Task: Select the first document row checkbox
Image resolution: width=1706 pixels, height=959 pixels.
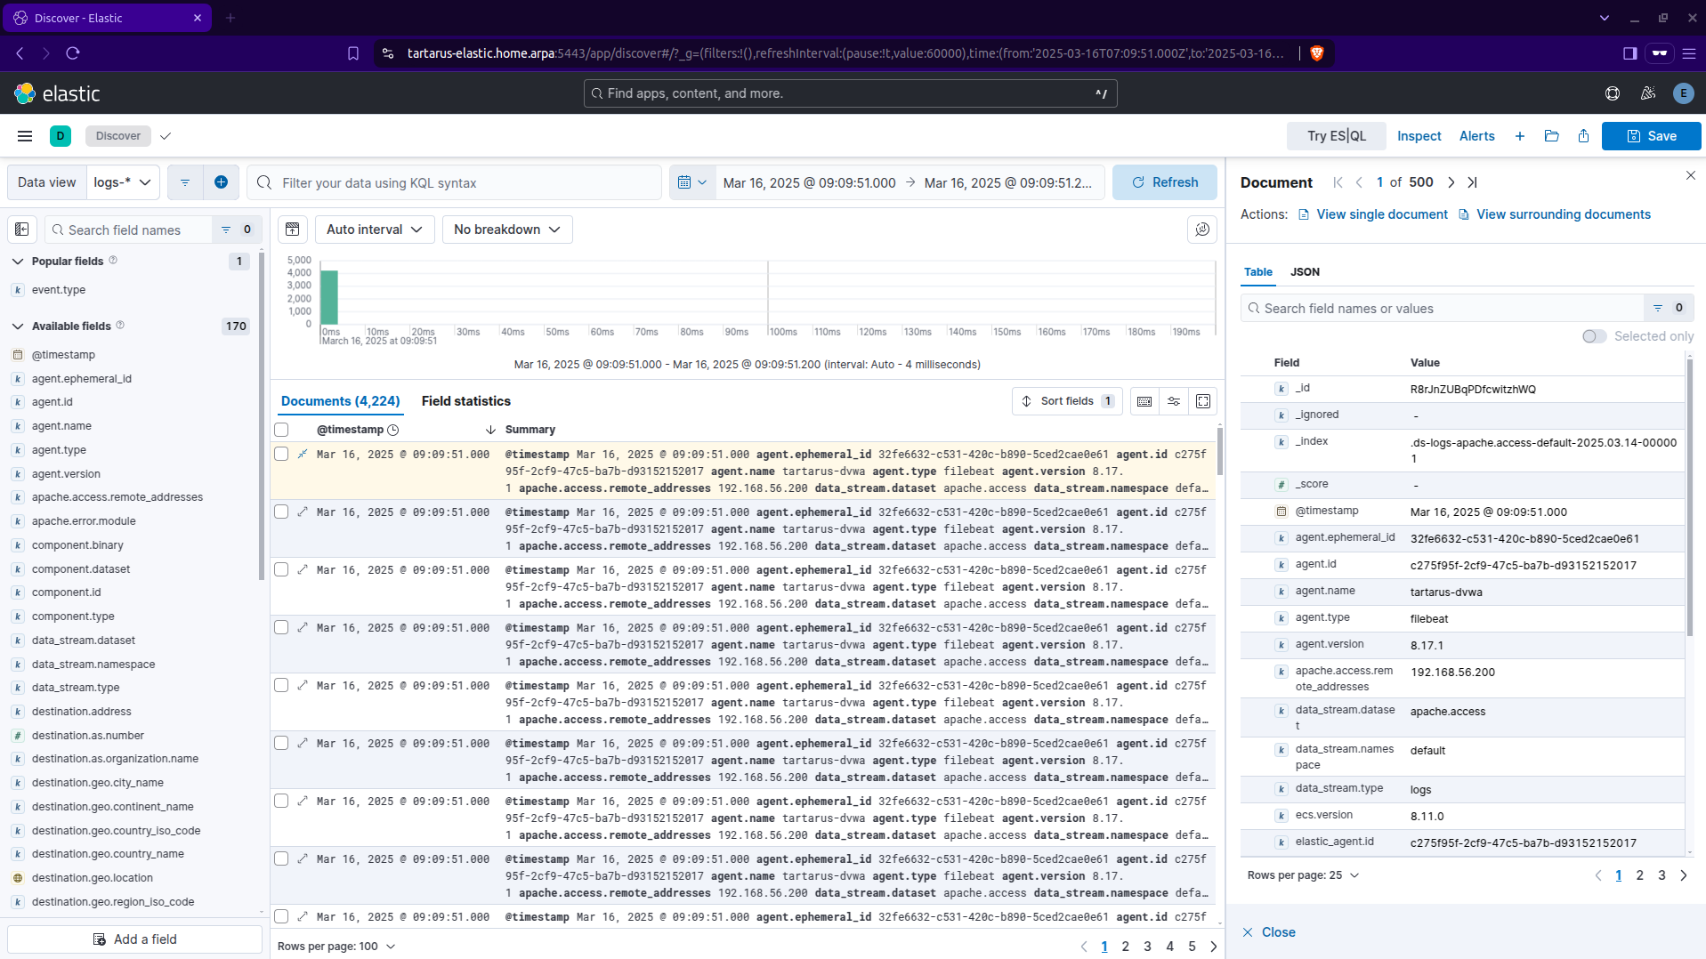Action: (x=282, y=455)
